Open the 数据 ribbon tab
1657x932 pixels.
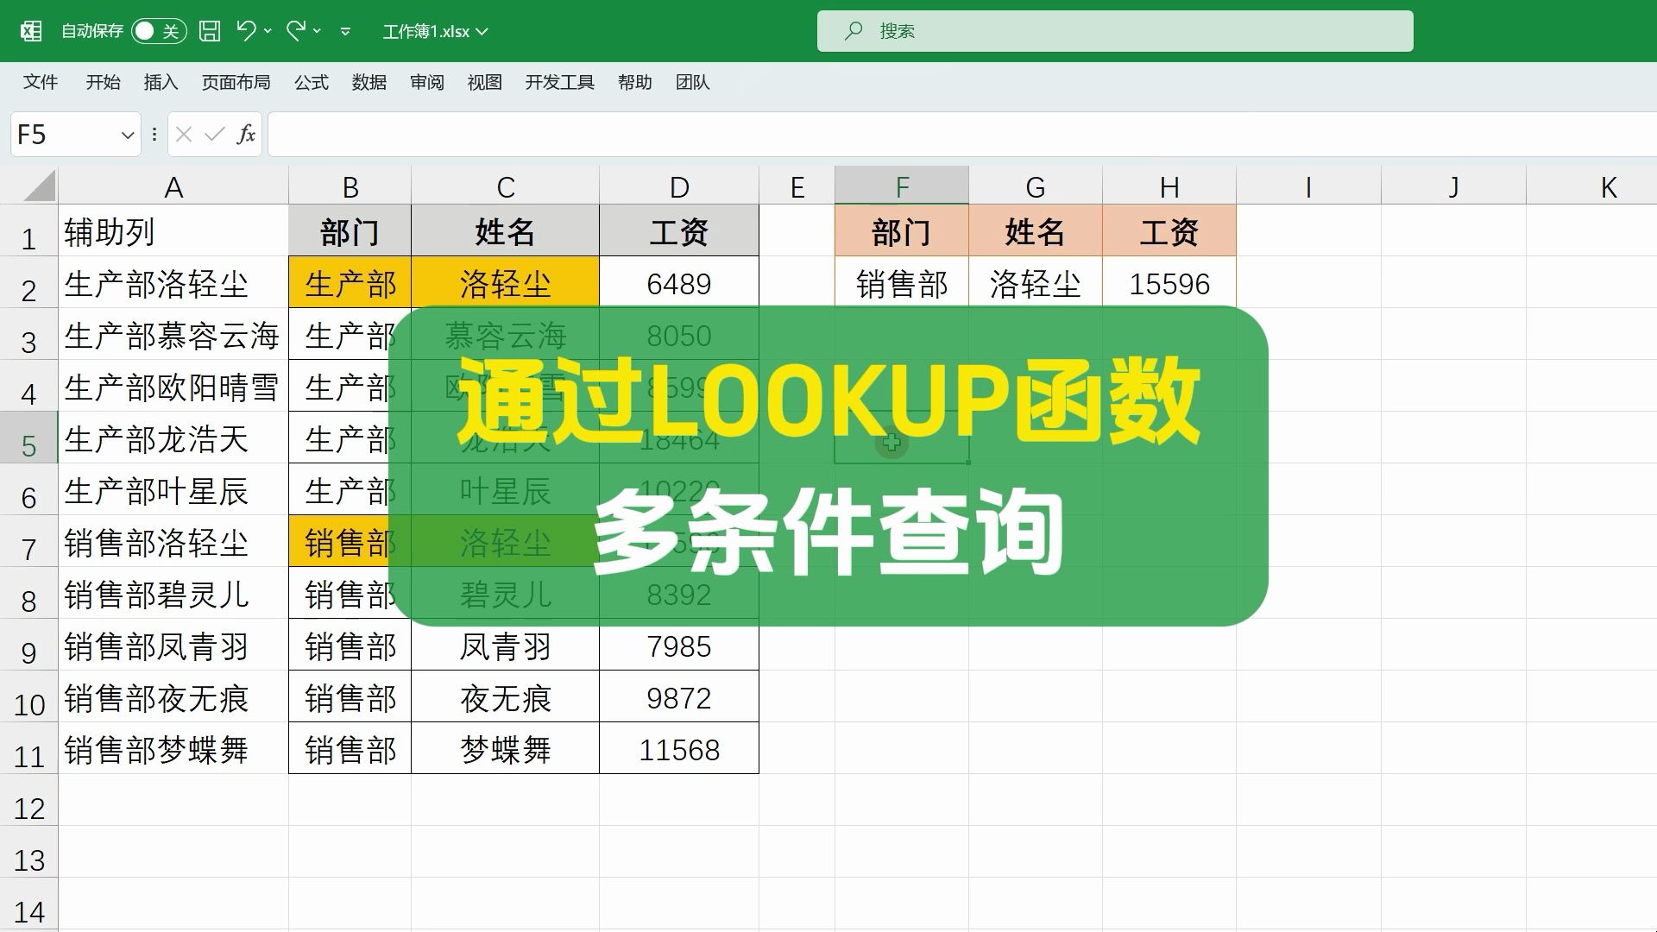coord(369,82)
